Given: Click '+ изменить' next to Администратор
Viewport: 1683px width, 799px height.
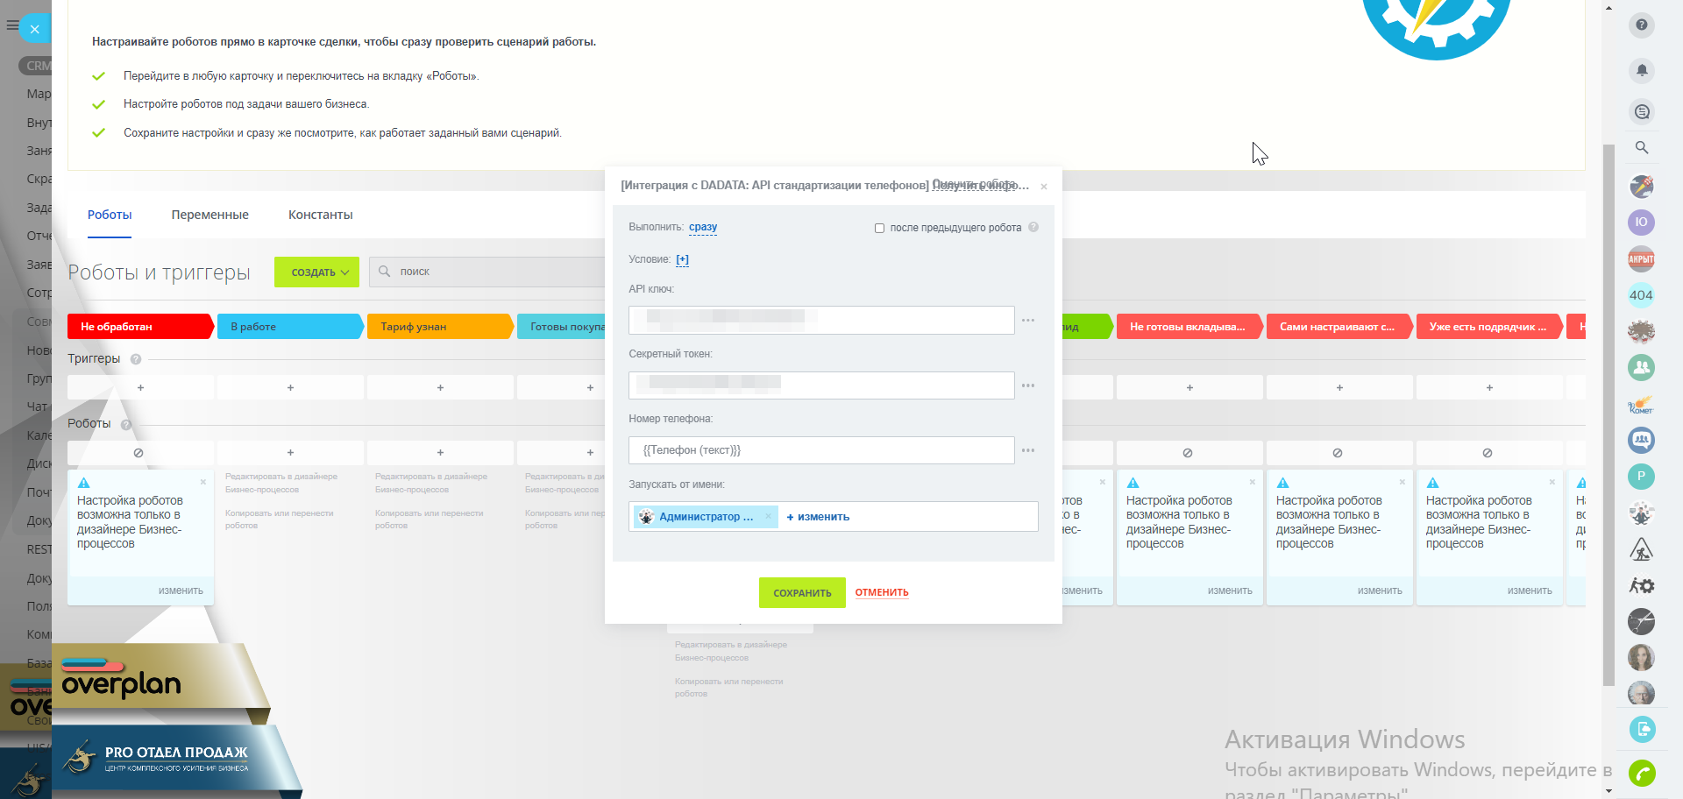Looking at the screenshot, I should point(818,517).
